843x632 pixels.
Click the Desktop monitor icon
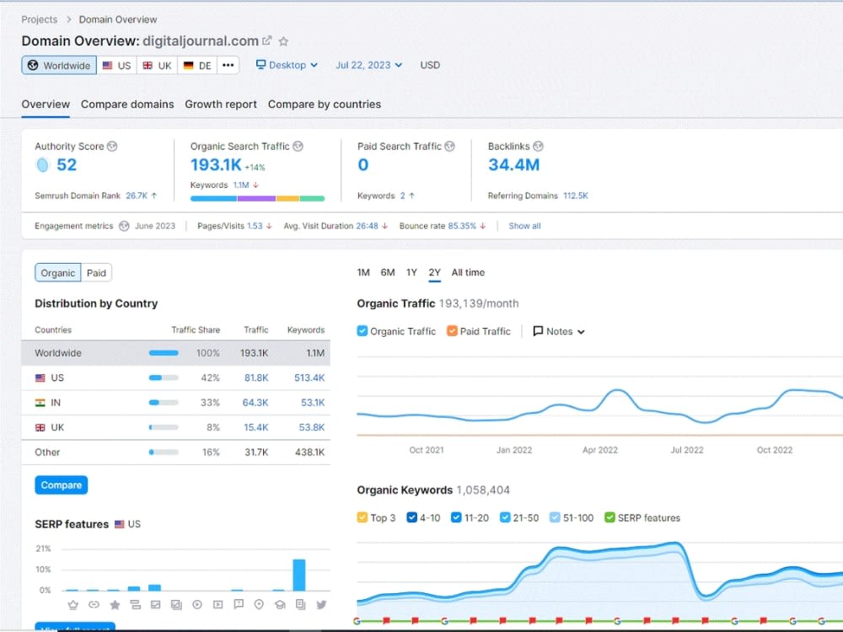(x=260, y=65)
